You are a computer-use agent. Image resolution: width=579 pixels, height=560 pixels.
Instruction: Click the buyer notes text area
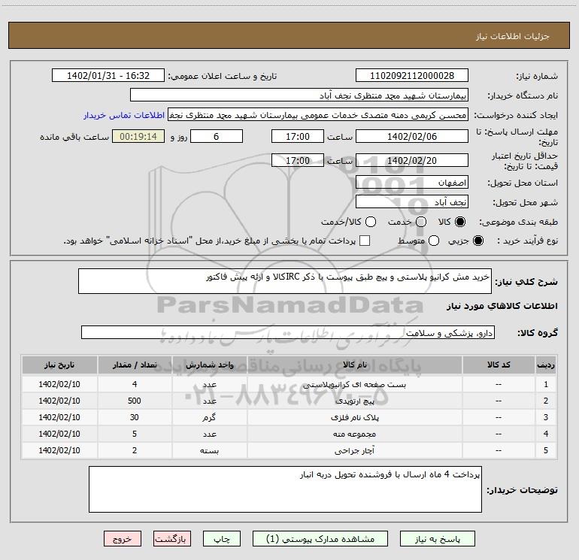[285, 489]
